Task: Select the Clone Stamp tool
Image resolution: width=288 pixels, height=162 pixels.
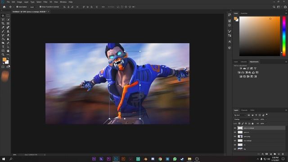Action: click(x=8, y=31)
